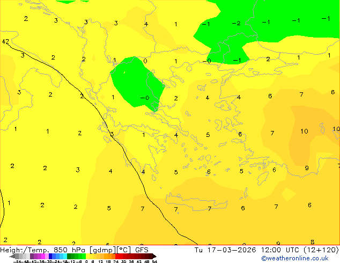Click the "42" value at the map's left edge
The height and width of the screenshot is (263, 340).
[x=5, y=41]
